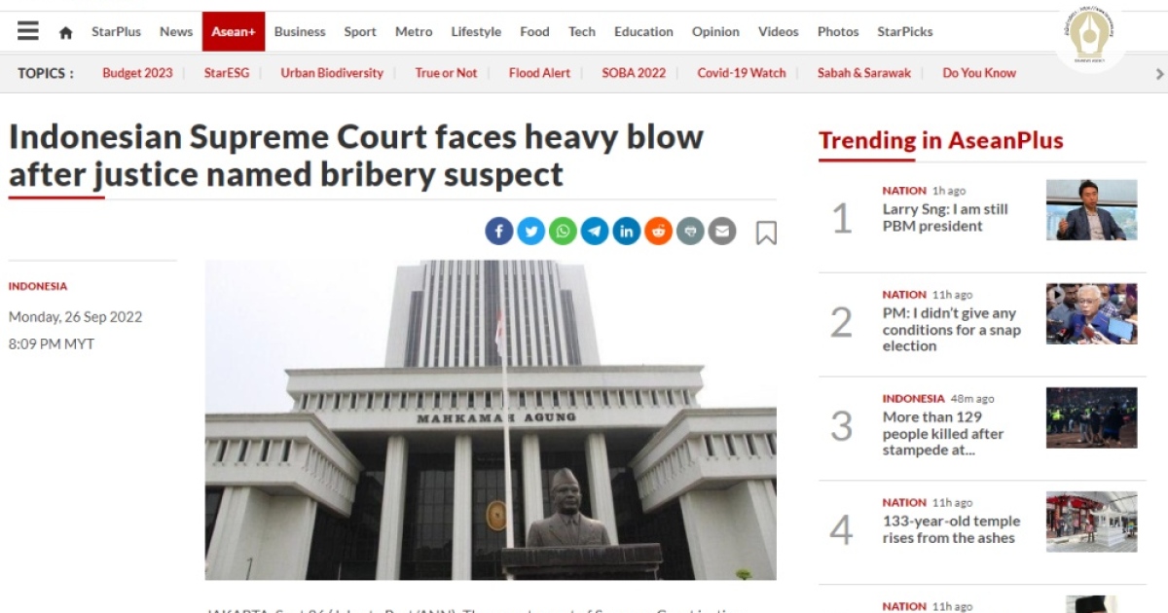Open the Business menu tab
The height and width of the screenshot is (613, 1168).
(300, 31)
